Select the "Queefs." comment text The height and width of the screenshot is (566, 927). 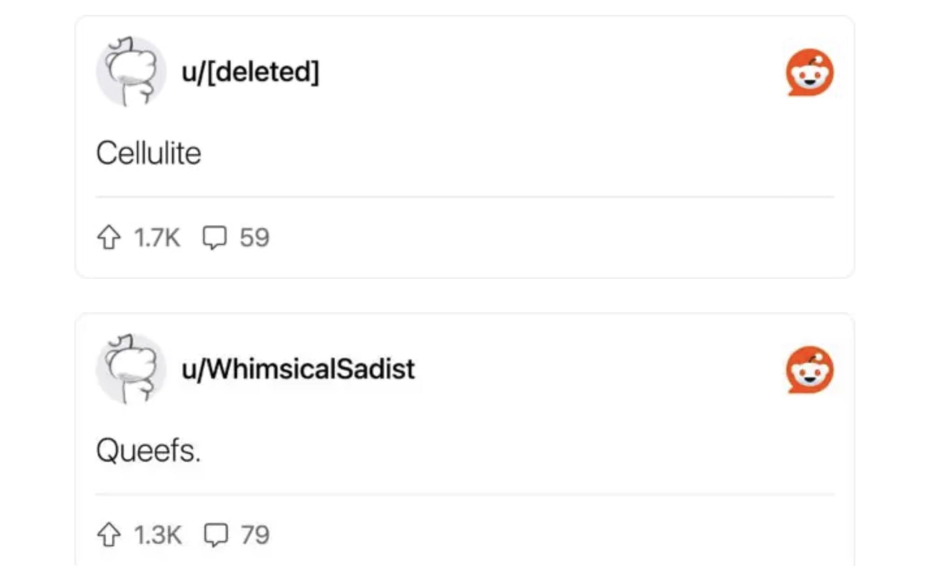[148, 451]
